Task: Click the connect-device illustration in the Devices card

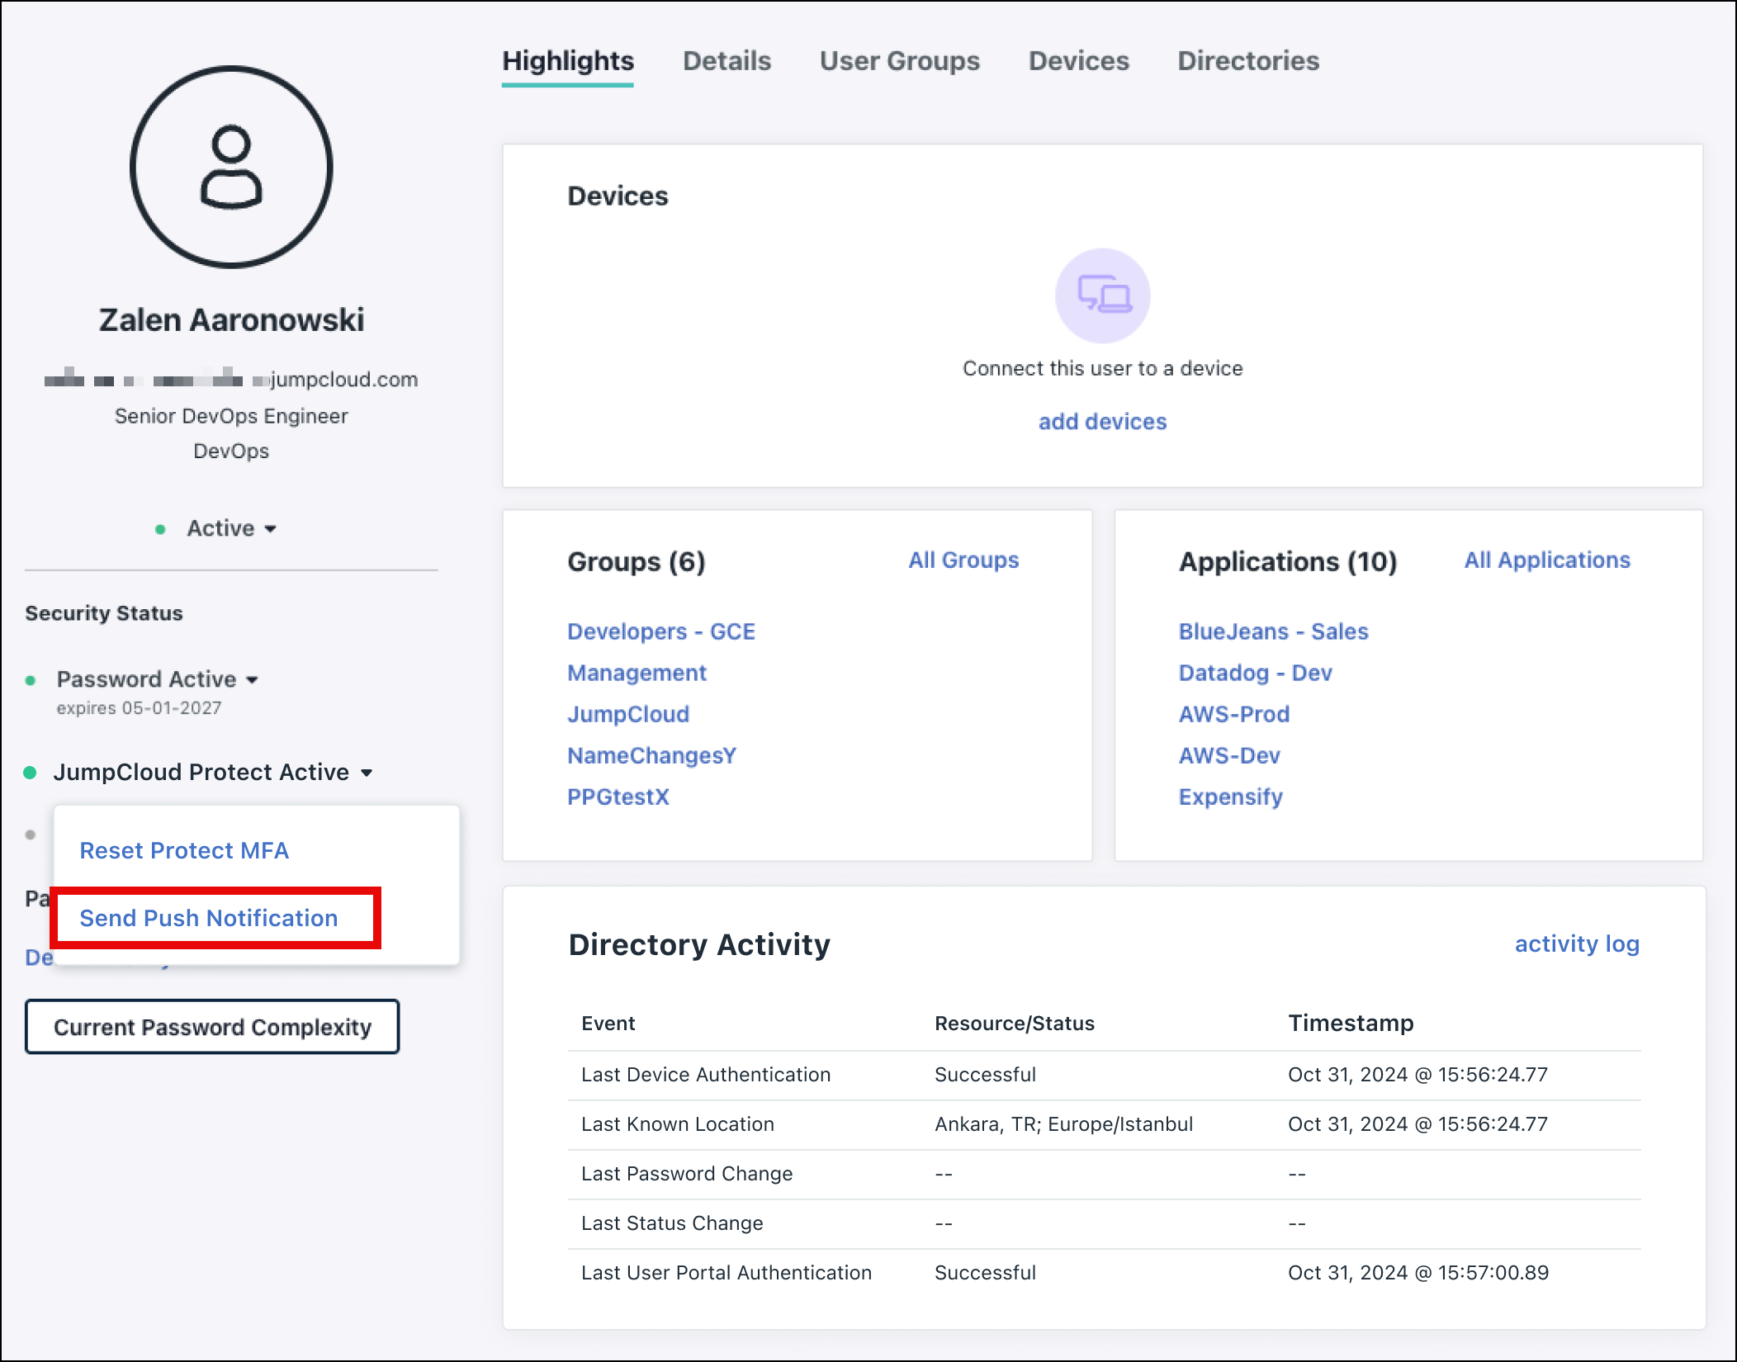Action: (1101, 297)
